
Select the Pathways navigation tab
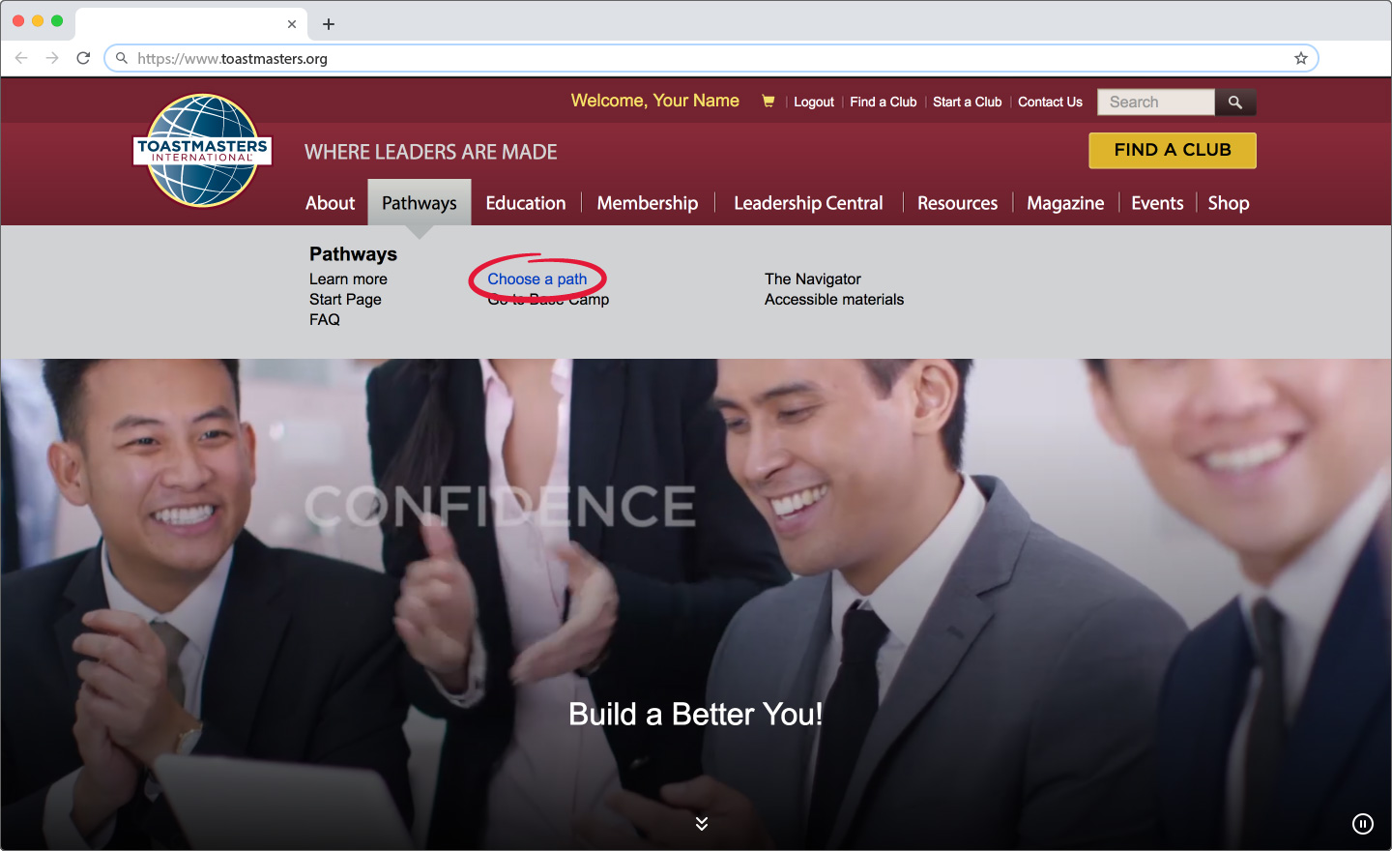(x=419, y=203)
